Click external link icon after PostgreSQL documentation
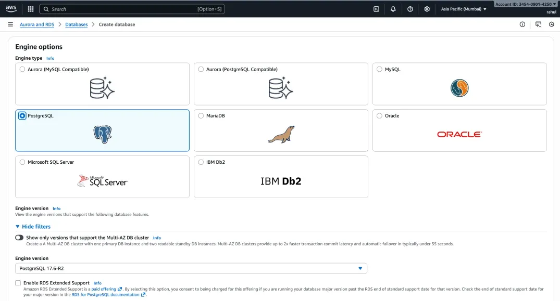560x301 pixels. [x=143, y=295]
